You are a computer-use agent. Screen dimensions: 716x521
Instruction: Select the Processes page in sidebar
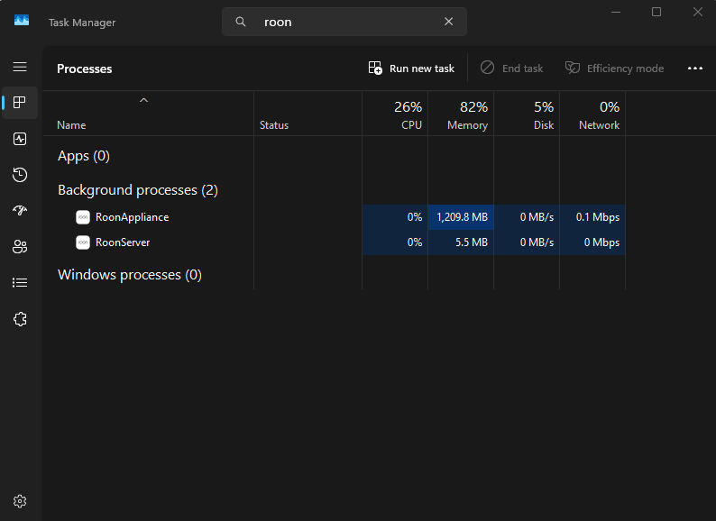point(20,103)
